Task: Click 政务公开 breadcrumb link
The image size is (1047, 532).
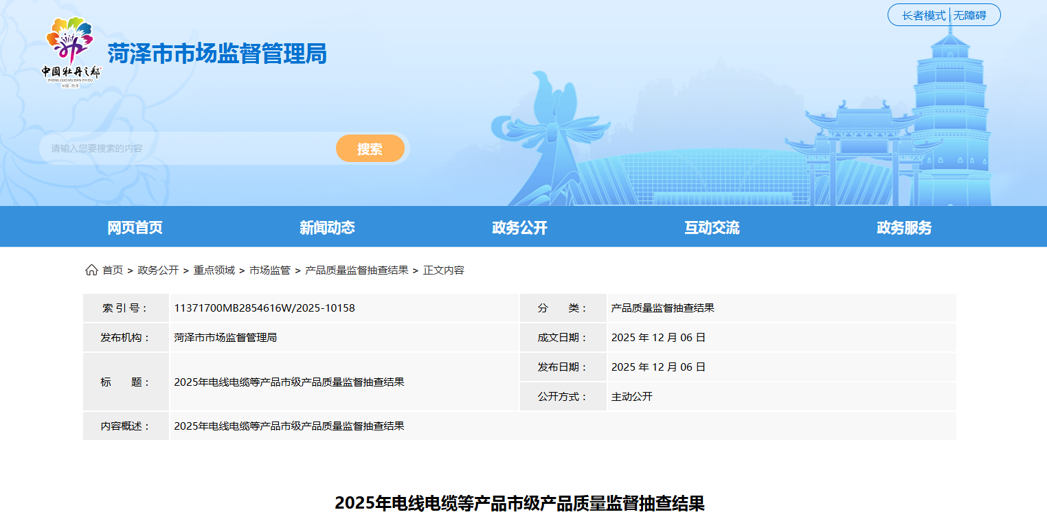Action: 158,270
